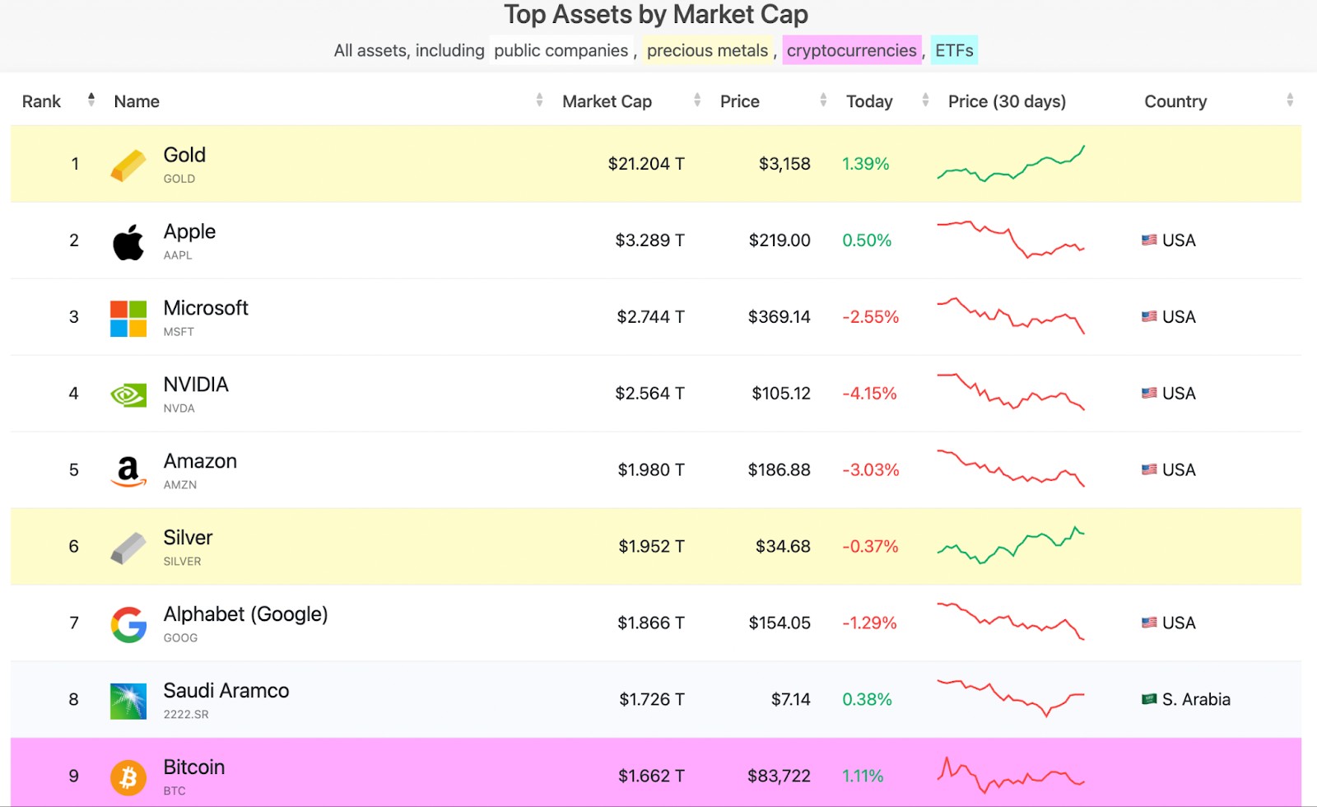Viewport: 1317px width, 807px height.
Task: Click the Silver bar icon
Action: point(128,548)
